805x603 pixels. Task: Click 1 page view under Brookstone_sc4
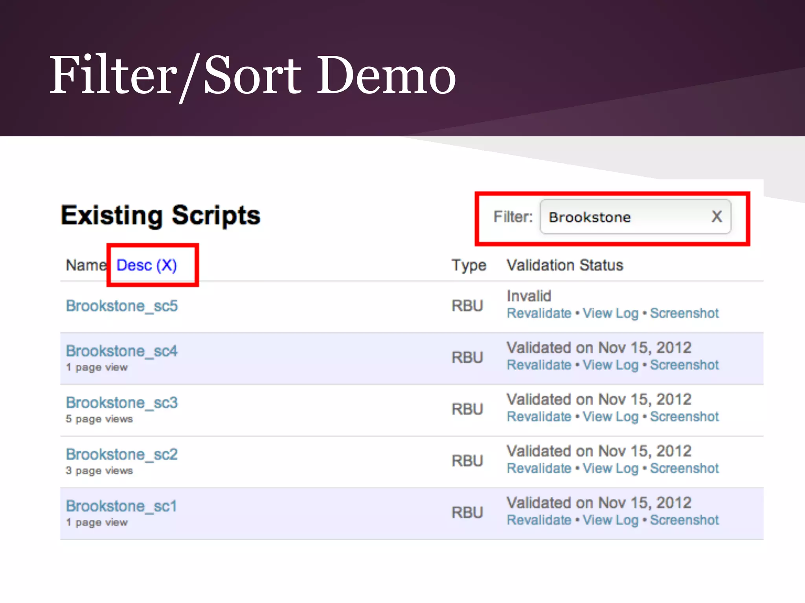(x=97, y=368)
